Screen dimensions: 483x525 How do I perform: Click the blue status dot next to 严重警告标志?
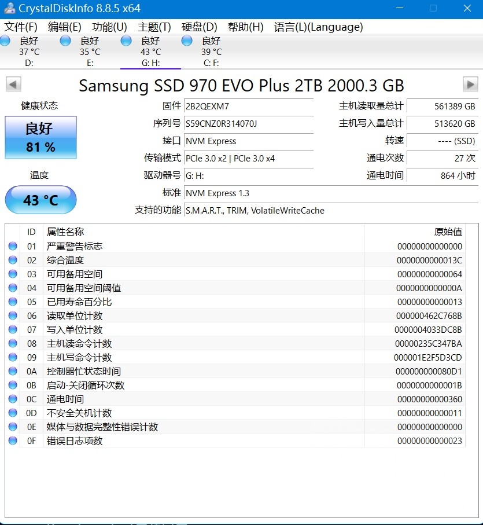tap(13, 245)
